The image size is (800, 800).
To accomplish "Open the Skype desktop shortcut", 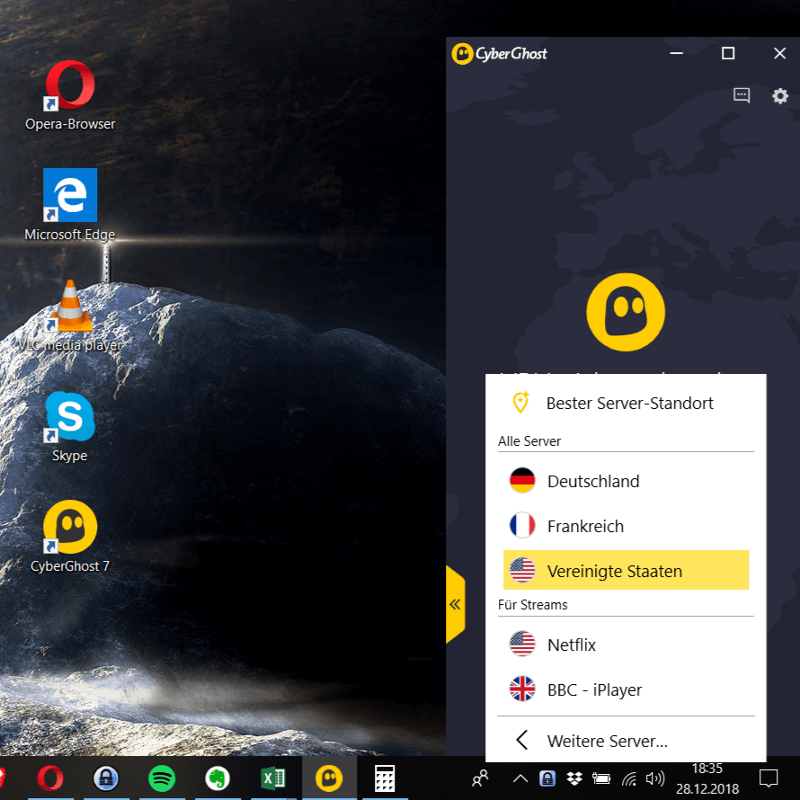I will pyautogui.click(x=70, y=427).
